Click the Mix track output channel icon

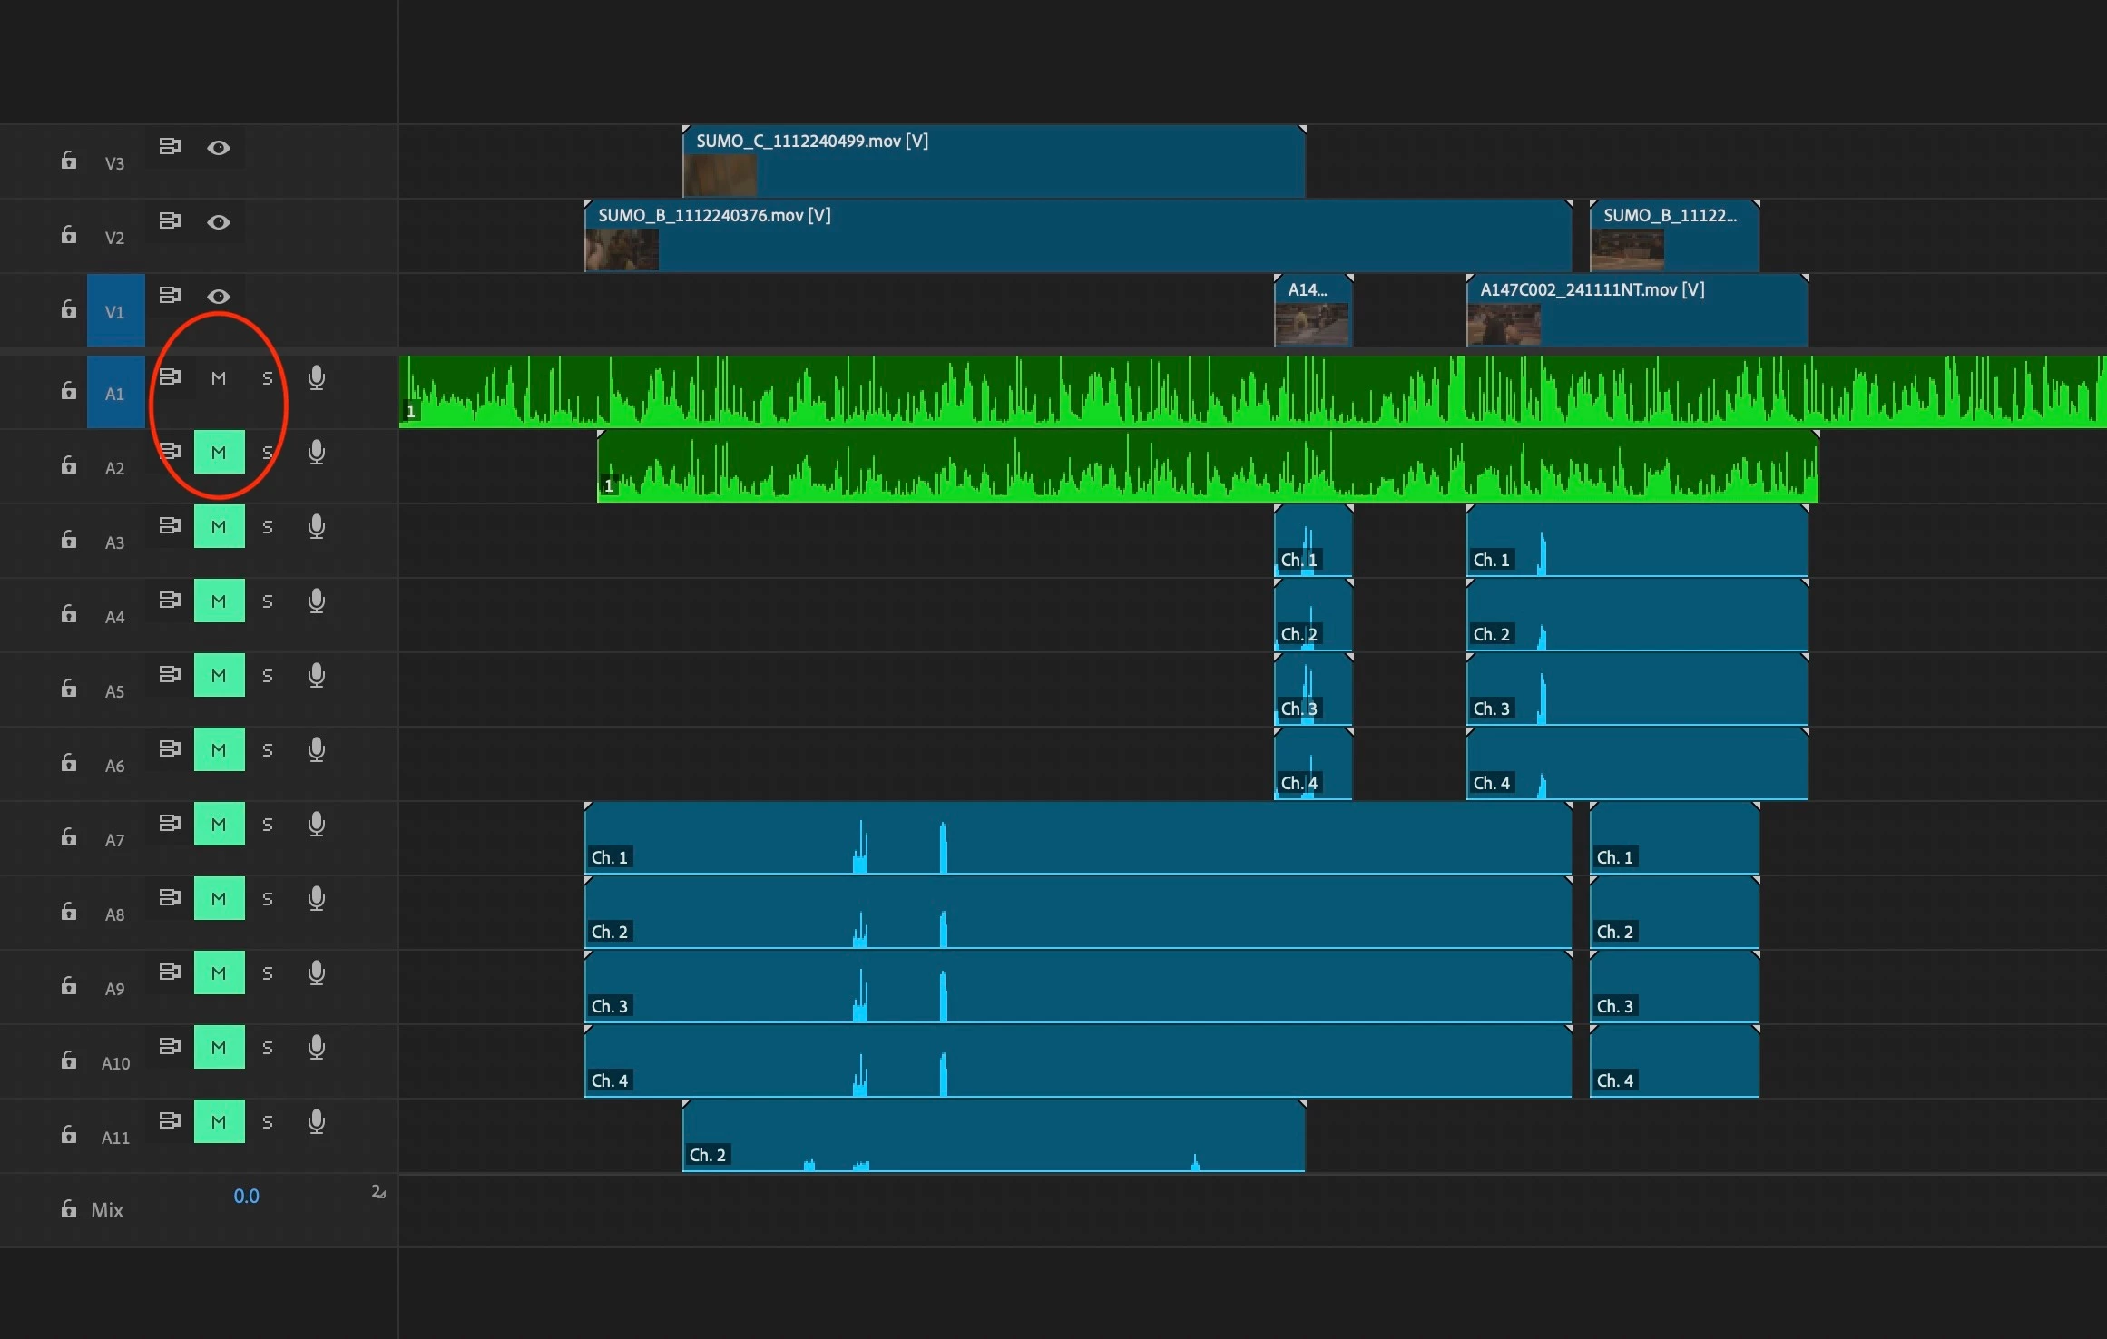pyautogui.click(x=378, y=1192)
